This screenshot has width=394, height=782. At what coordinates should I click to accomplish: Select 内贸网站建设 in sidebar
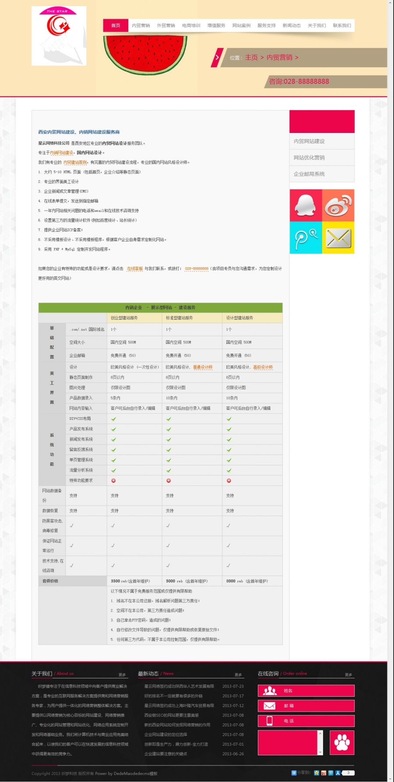coord(322,141)
